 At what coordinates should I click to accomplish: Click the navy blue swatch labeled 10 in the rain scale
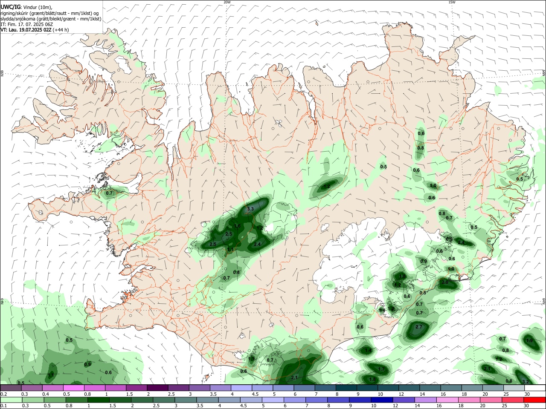click(382, 400)
